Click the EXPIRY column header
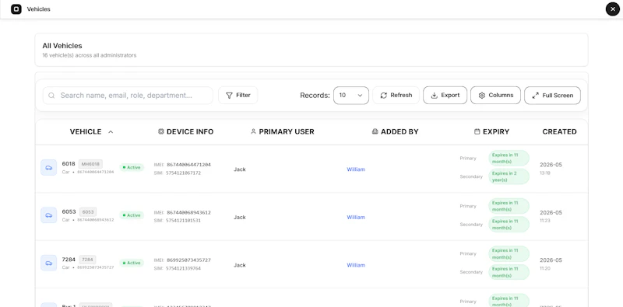This screenshot has height=307, width=623. pyautogui.click(x=491, y=131)
